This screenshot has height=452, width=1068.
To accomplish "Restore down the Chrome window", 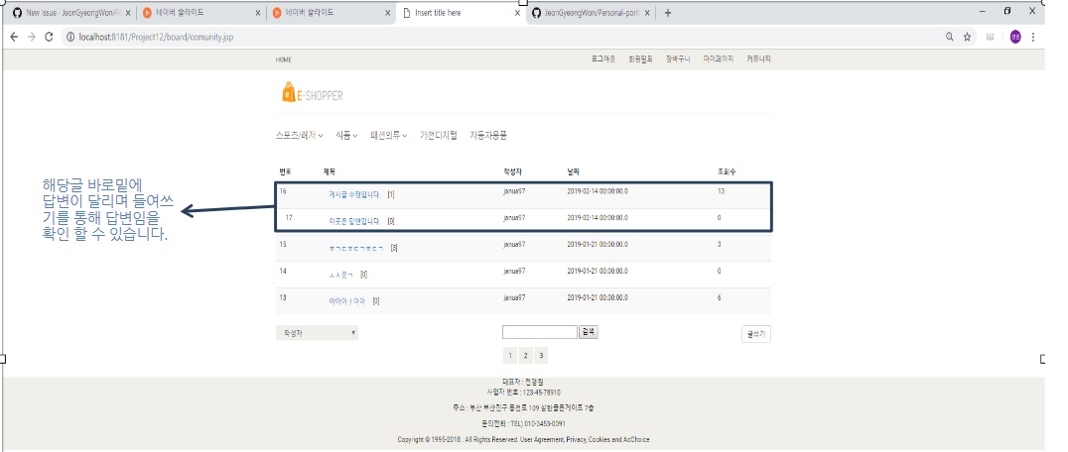I will tap(1008, 11).
